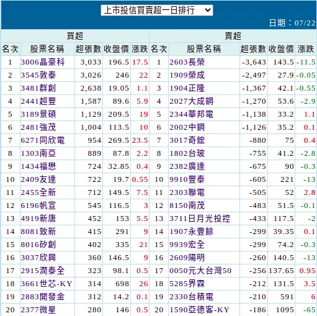
Task: Select sell volume value -3,643
Action: (254, 62)
